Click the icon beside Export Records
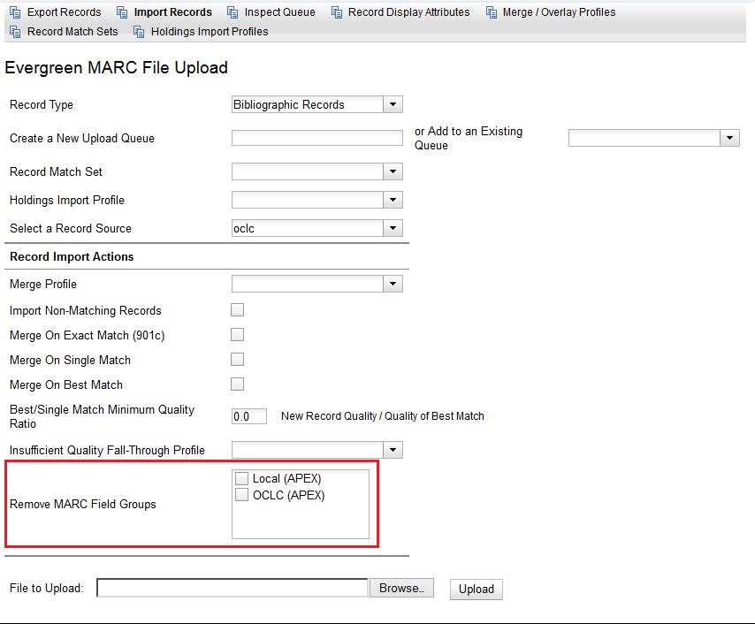Image resolution: width=755 pixels, height=624 pixels. pyautogui.click(x=14, y=12)
